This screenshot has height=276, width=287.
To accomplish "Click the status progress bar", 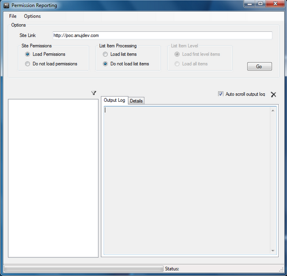I will click(84, 268).
